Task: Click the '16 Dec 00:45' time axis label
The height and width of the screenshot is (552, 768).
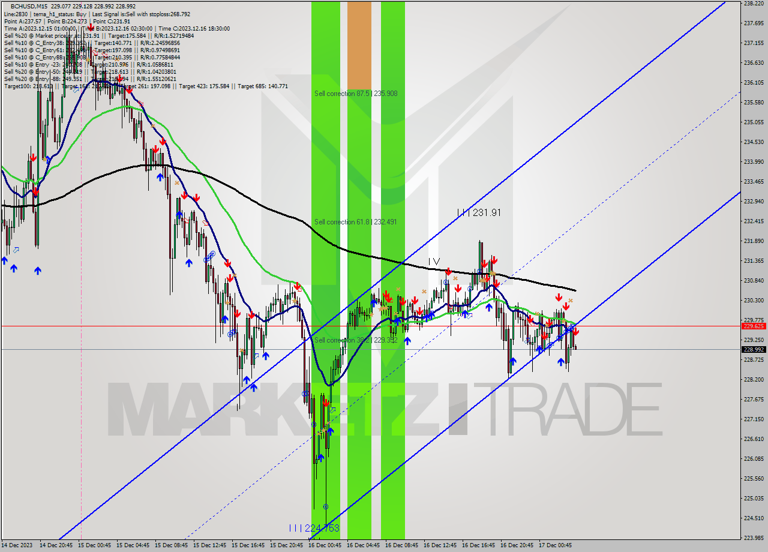Action: [325, 545]
